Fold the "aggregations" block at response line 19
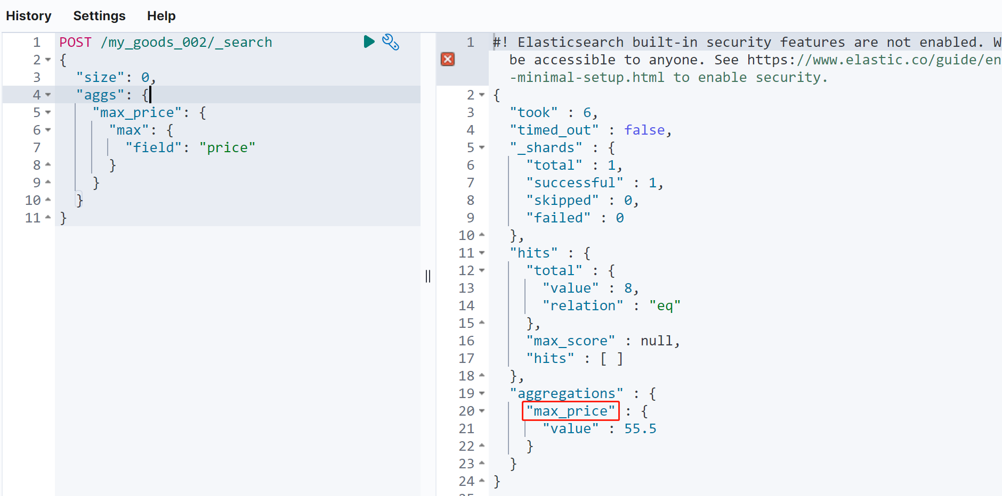 [482, 393]
